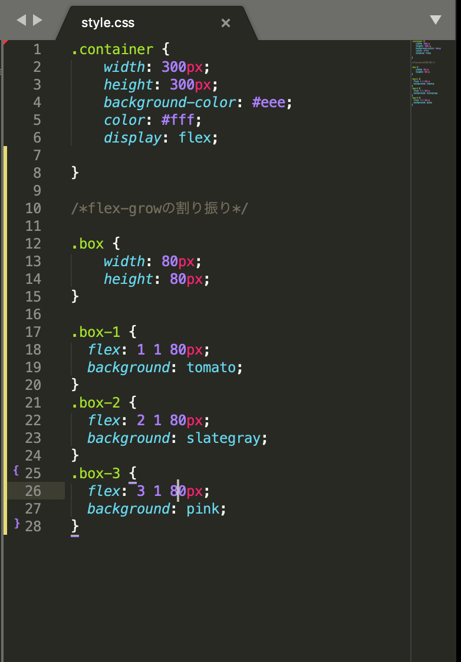The height and width of the screenshot is (662, 461).
Task: Go to next tab with right arrow
Action: point(38,20)
